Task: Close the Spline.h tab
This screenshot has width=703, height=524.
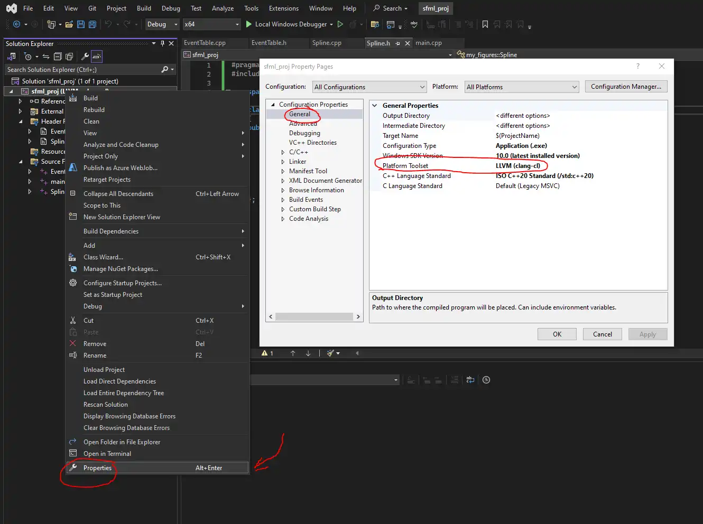Action: tap(408, 43)
